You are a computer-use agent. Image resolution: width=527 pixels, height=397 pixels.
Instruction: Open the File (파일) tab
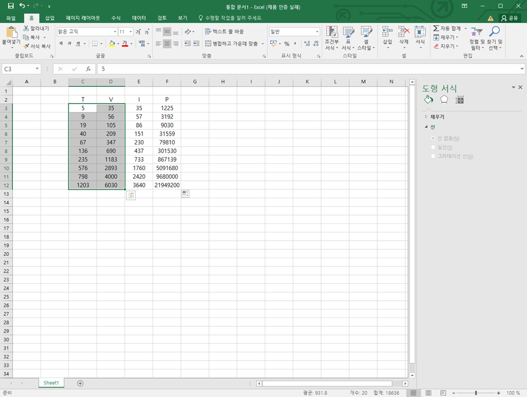[x=11, y=18]
